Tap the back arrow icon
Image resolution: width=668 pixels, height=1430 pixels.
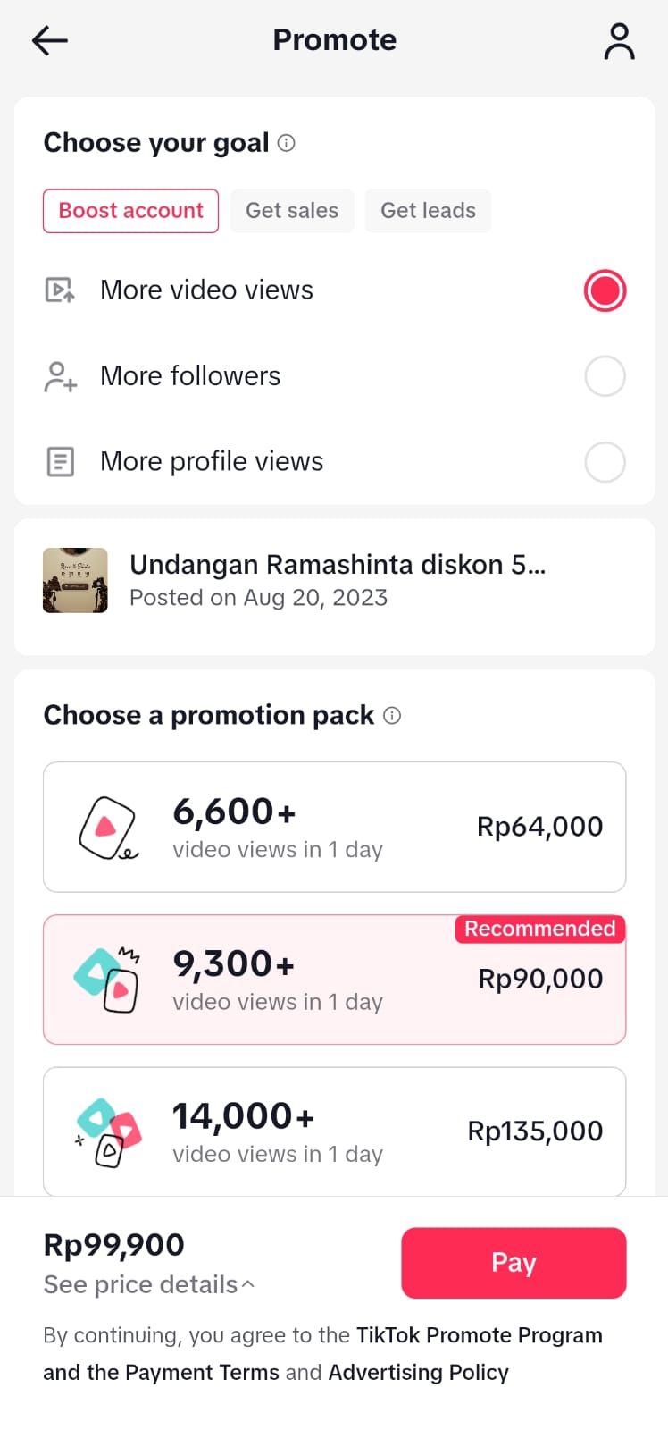pyautogui.click(x=50, y=40)
